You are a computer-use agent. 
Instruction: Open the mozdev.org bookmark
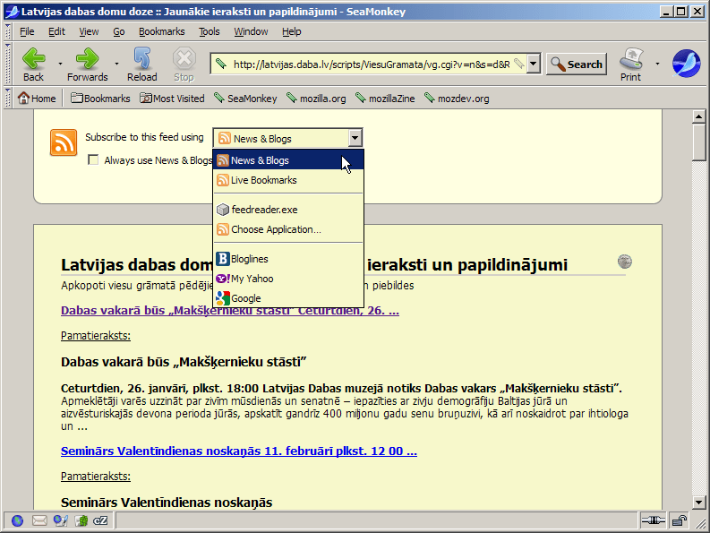(457, 99)
